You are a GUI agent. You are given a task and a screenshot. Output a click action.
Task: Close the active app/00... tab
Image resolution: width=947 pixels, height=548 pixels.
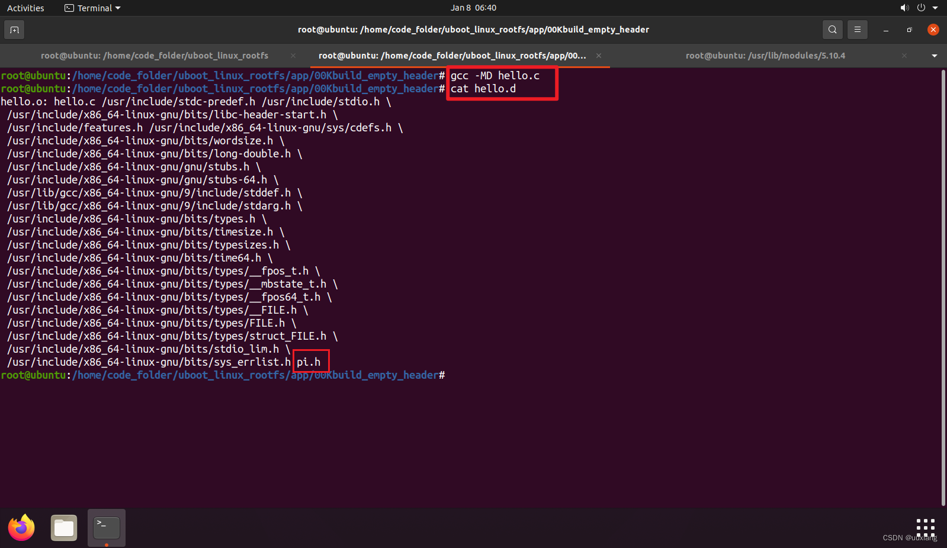pyautogui.click(x=599, y=56)
